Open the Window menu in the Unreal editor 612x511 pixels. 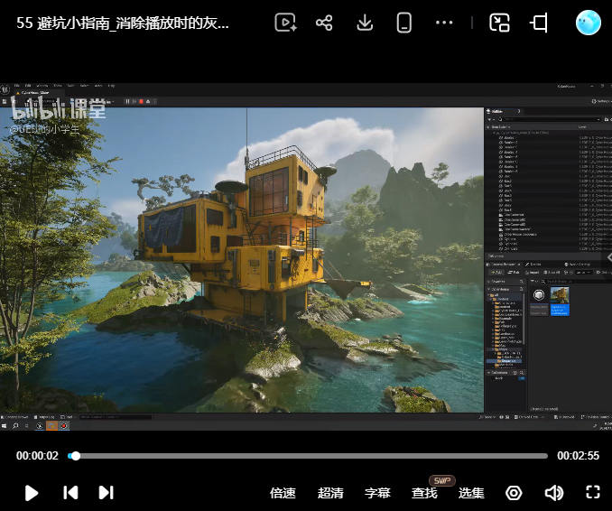pos(42,86)
